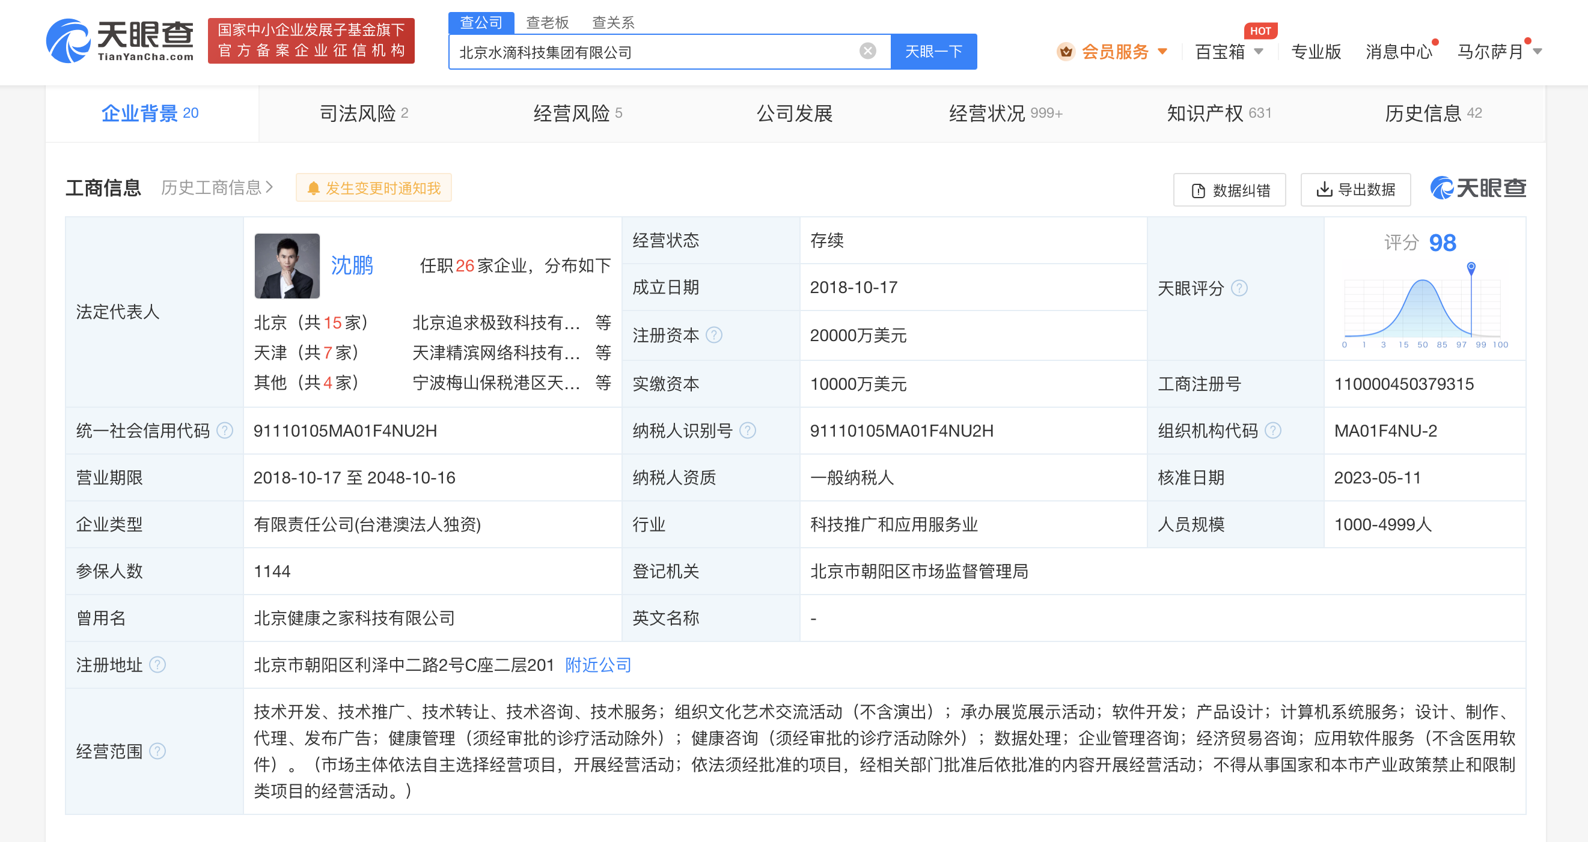Click 发生变更时通知我 notification button
The width and height of the screenshot is (1588, 842).
pos(374,188)
